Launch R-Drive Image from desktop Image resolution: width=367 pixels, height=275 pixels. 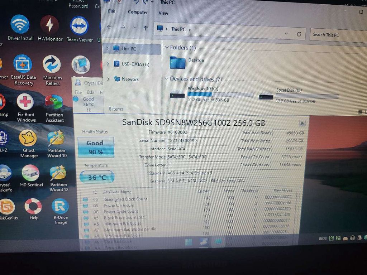coord(61,211)
